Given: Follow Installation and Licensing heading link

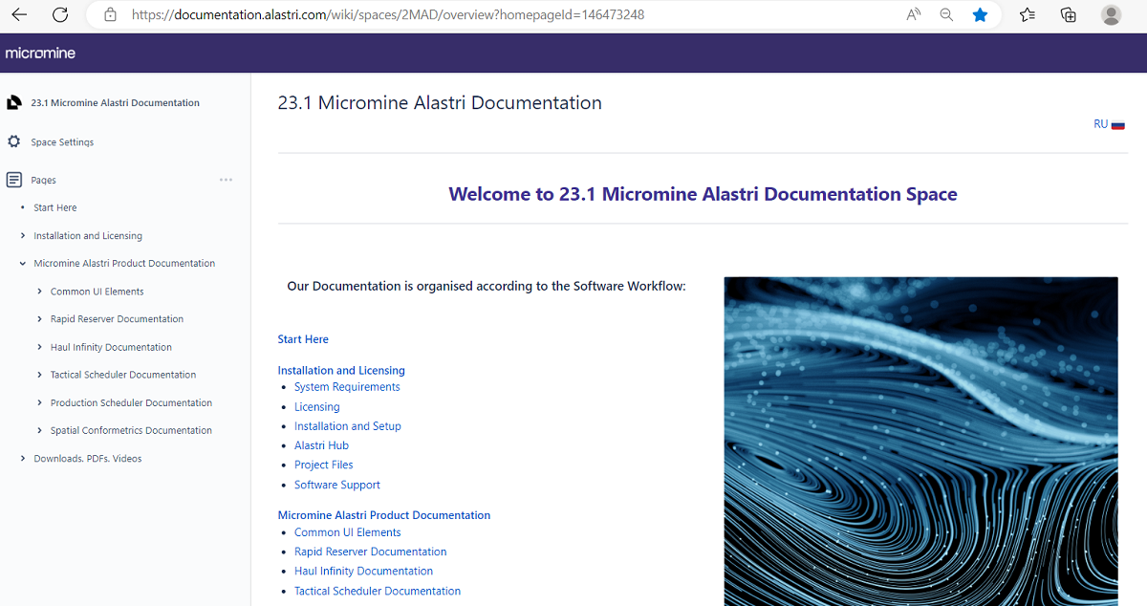Looking at the screenshot, I should (341, 370).
